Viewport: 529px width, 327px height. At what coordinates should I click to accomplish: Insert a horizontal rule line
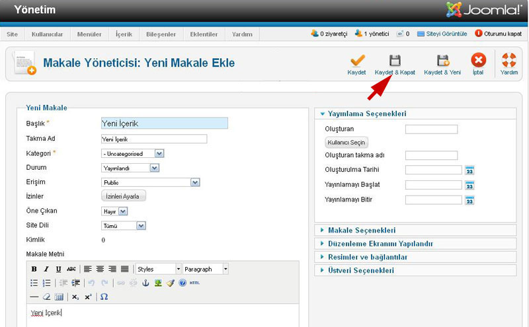pos(34,297)
